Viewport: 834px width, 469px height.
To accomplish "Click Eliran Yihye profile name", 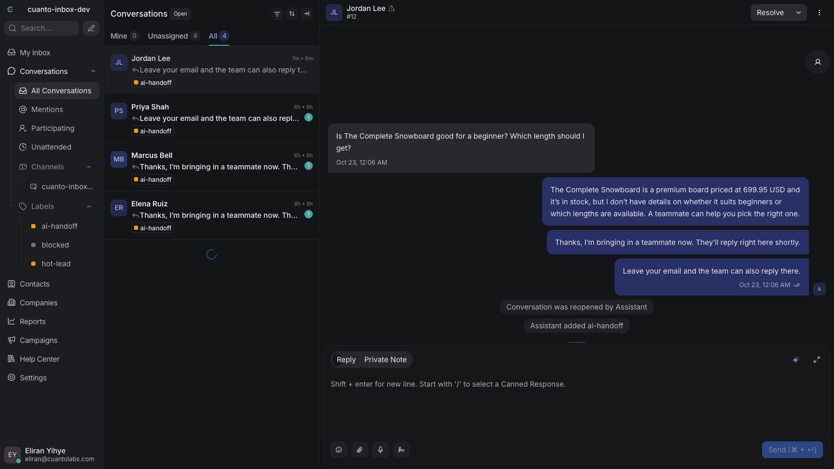I will pyautogui.click(x=45, y=451).
